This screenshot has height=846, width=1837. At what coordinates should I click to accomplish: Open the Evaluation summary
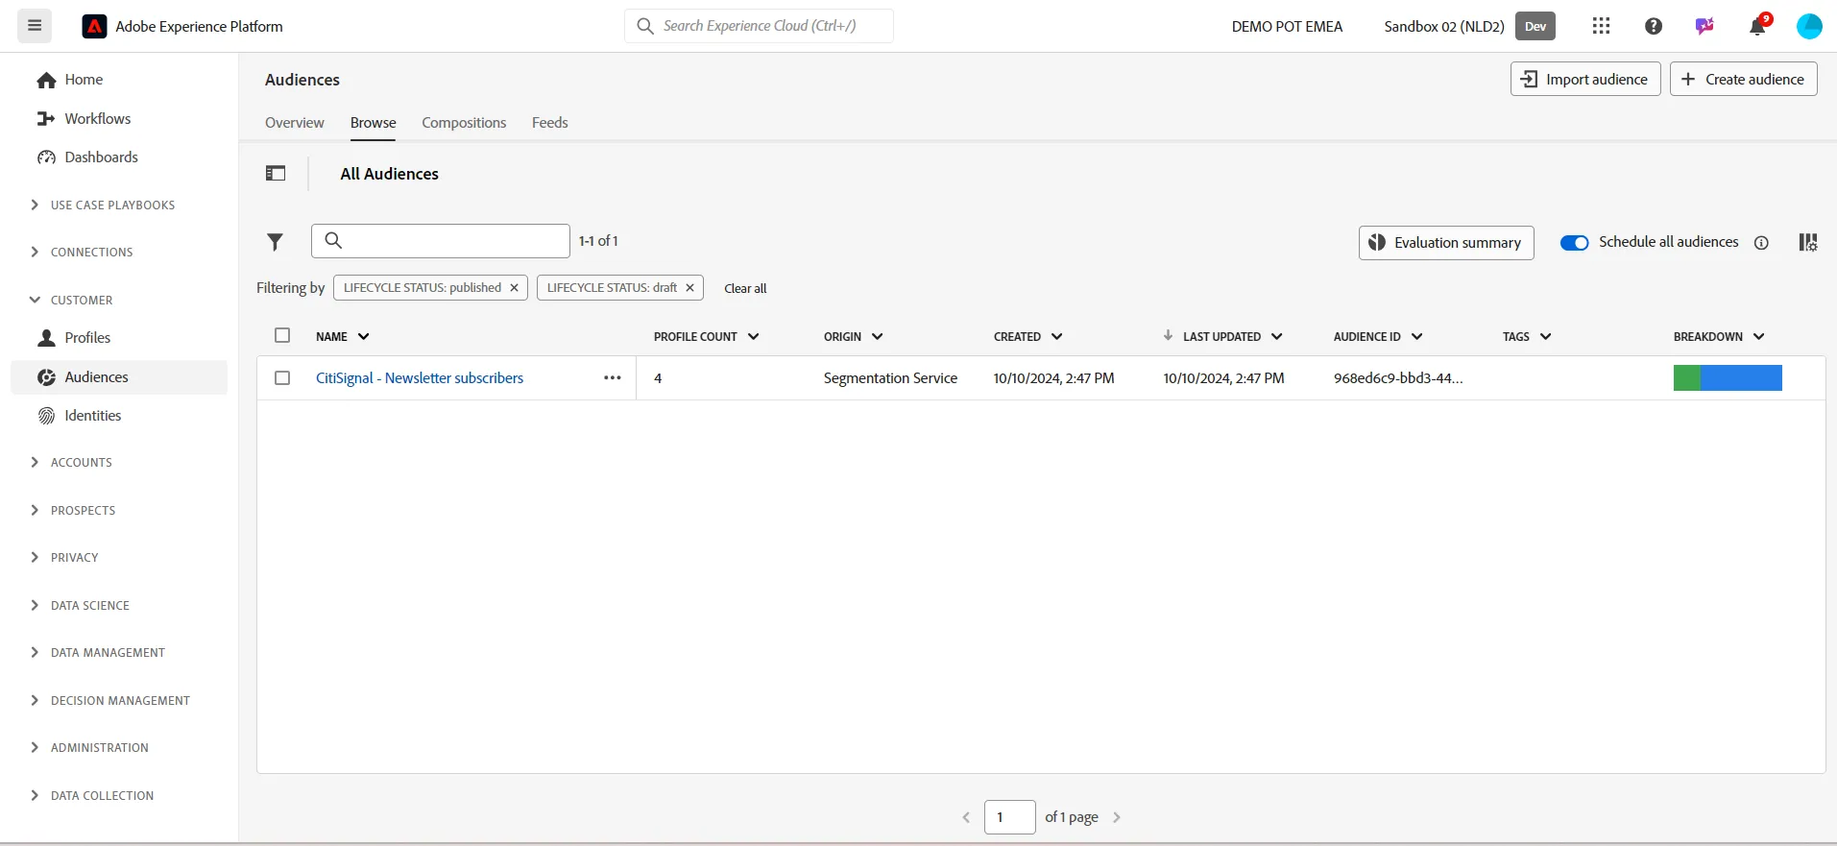pyautogui.click(x=1446, y=242)
